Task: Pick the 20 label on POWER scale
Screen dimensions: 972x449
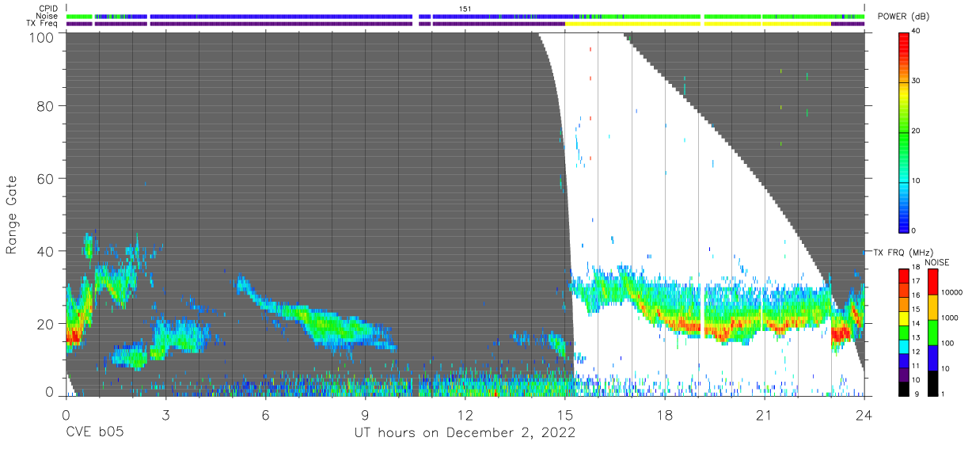Action: pos(917,131)
